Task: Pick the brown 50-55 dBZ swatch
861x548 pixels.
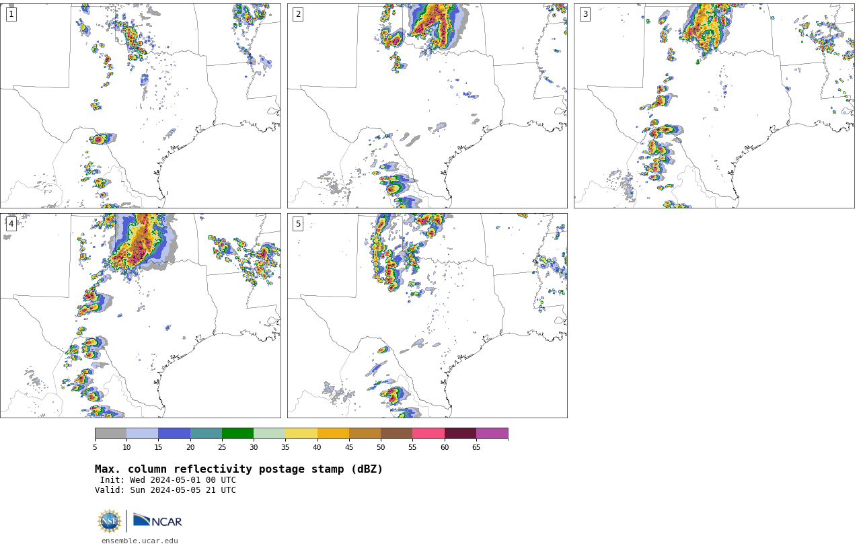Action: (397, 434)
